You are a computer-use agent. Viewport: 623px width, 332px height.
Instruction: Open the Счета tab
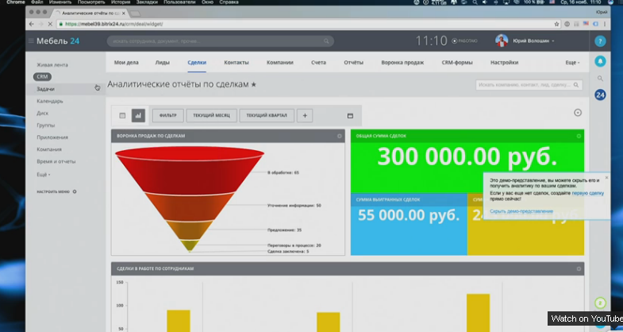pyautogui.click(x=319, y=63)
